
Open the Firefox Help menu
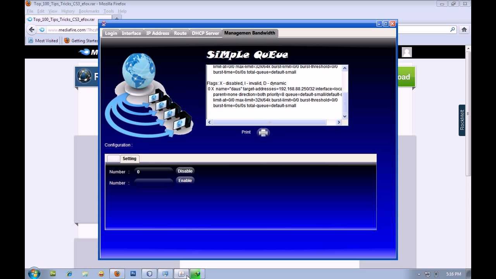[x=122, y=11]
